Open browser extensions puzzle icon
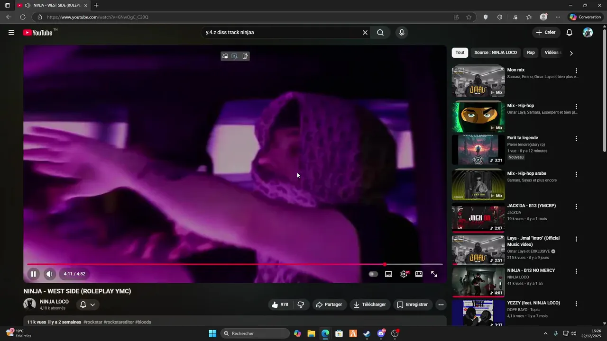This screenshot has width=607, height=341. pyautogui.click(x=500, y=17)
